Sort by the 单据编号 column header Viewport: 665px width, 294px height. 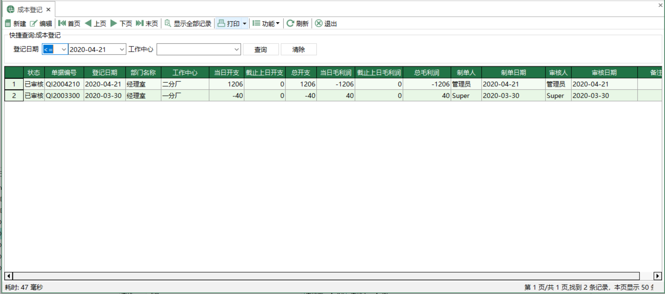64,73
